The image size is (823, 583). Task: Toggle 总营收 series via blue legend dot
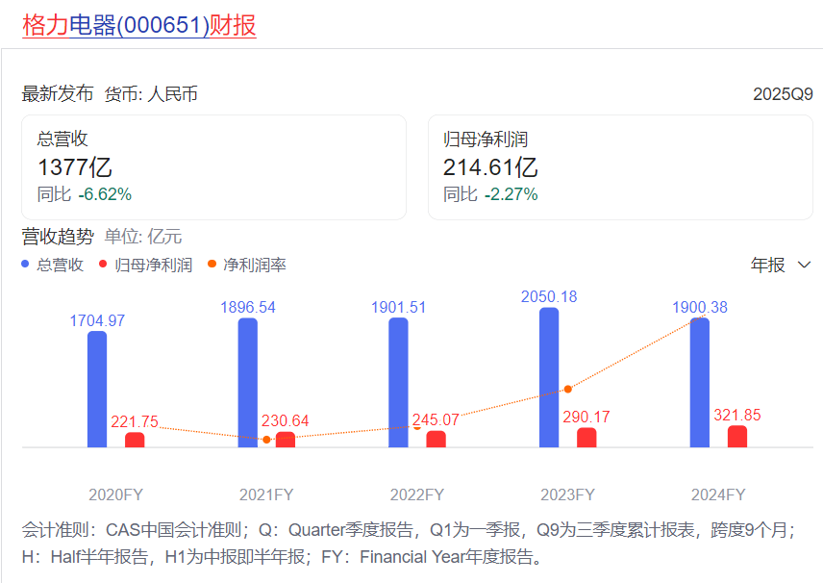(26, 265)
